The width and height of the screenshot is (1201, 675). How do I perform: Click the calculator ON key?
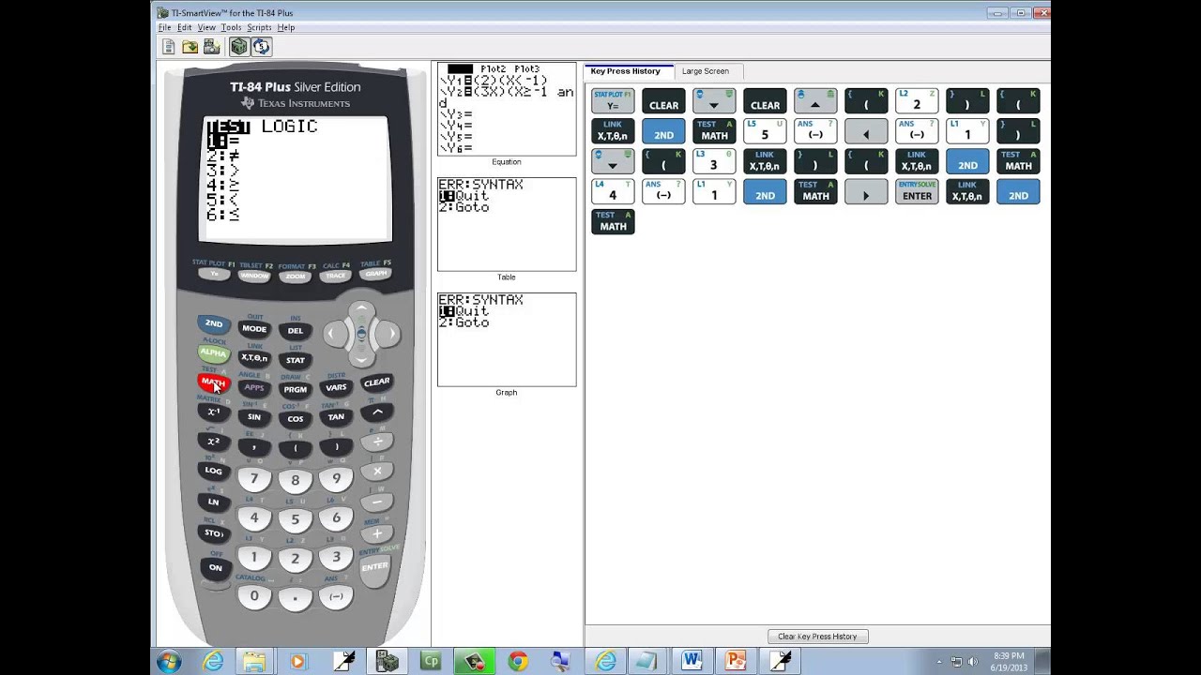click(x=216, y=568)
